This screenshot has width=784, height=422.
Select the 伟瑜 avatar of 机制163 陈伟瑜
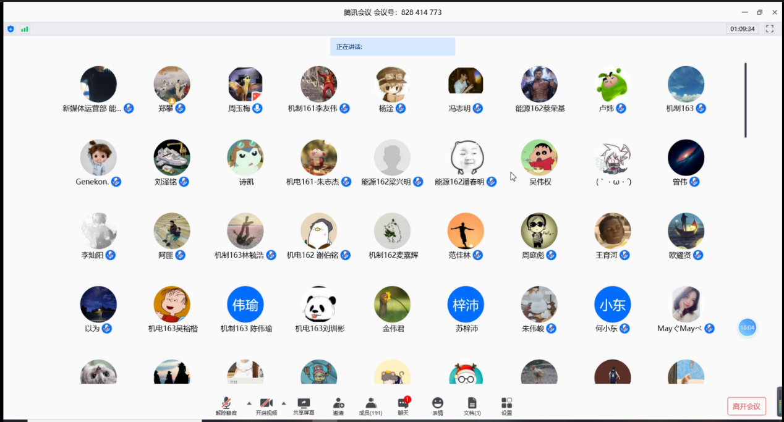coord(245,305)
